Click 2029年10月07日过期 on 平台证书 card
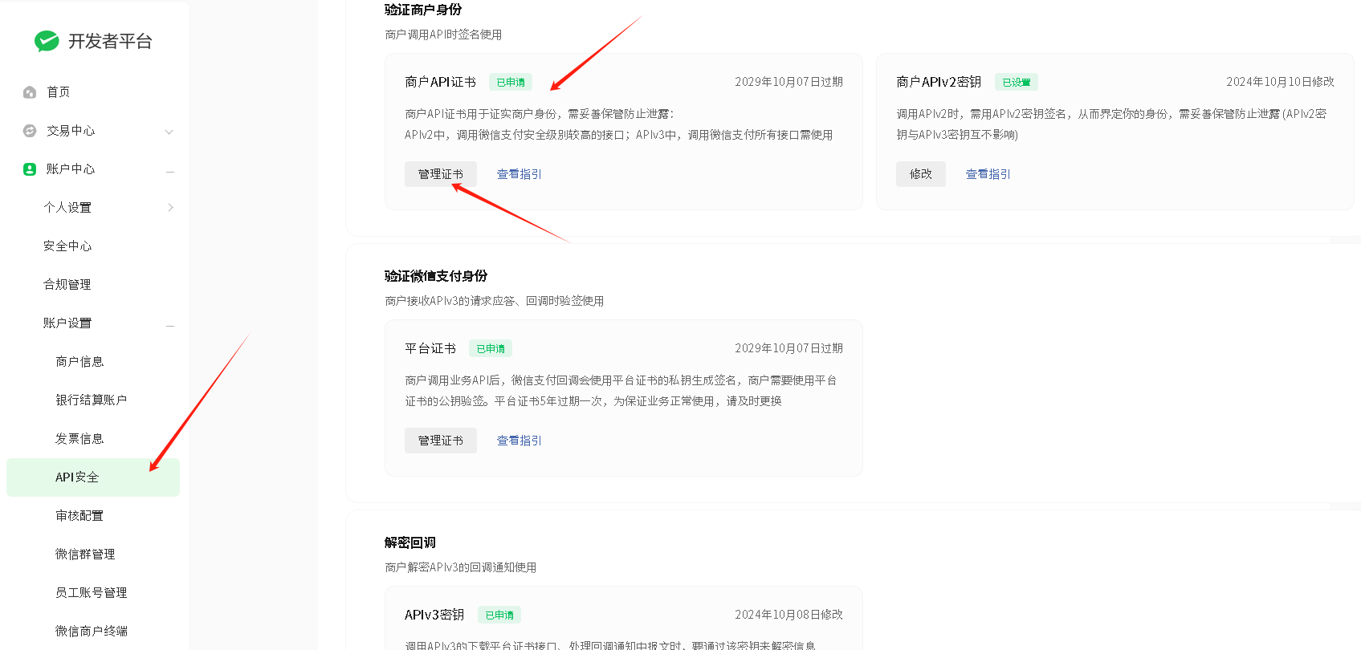Viewport: 1361px width, 650px height. point(788,348)
